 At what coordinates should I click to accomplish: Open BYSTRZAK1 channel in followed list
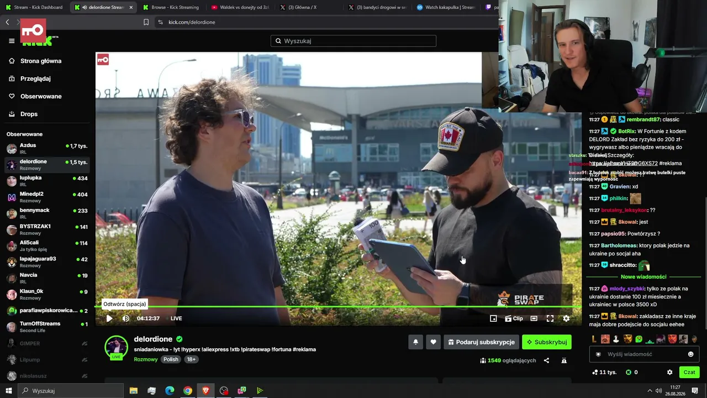click(47, 230)
